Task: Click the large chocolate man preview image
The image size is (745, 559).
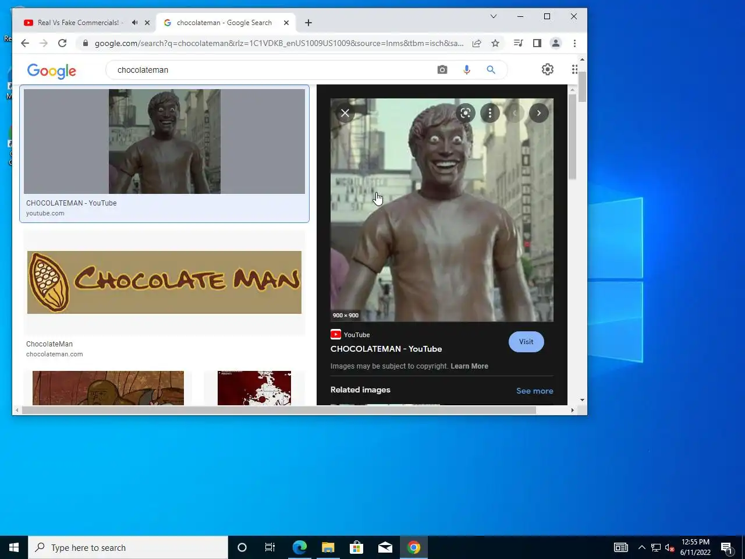Action: tap(442, 210)
